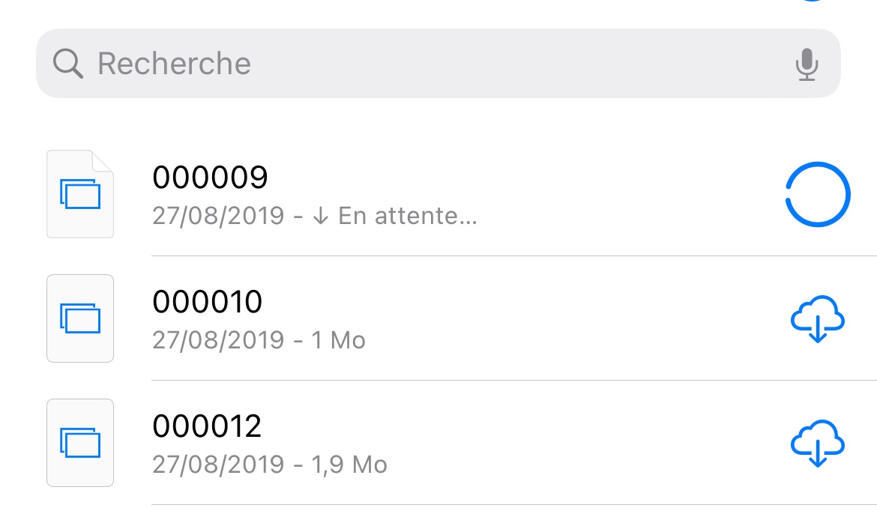Download file 000010 from the cloud
Image resolution: width=877 pixels, height=520 pixels.
click(818, 319)
